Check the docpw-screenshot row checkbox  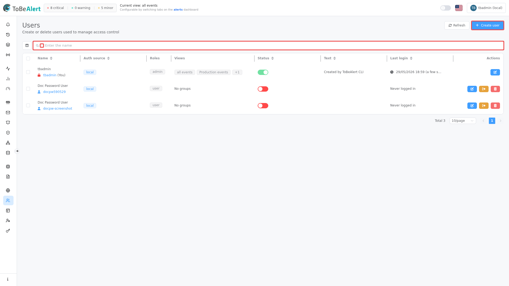click(x=28, y=105)
